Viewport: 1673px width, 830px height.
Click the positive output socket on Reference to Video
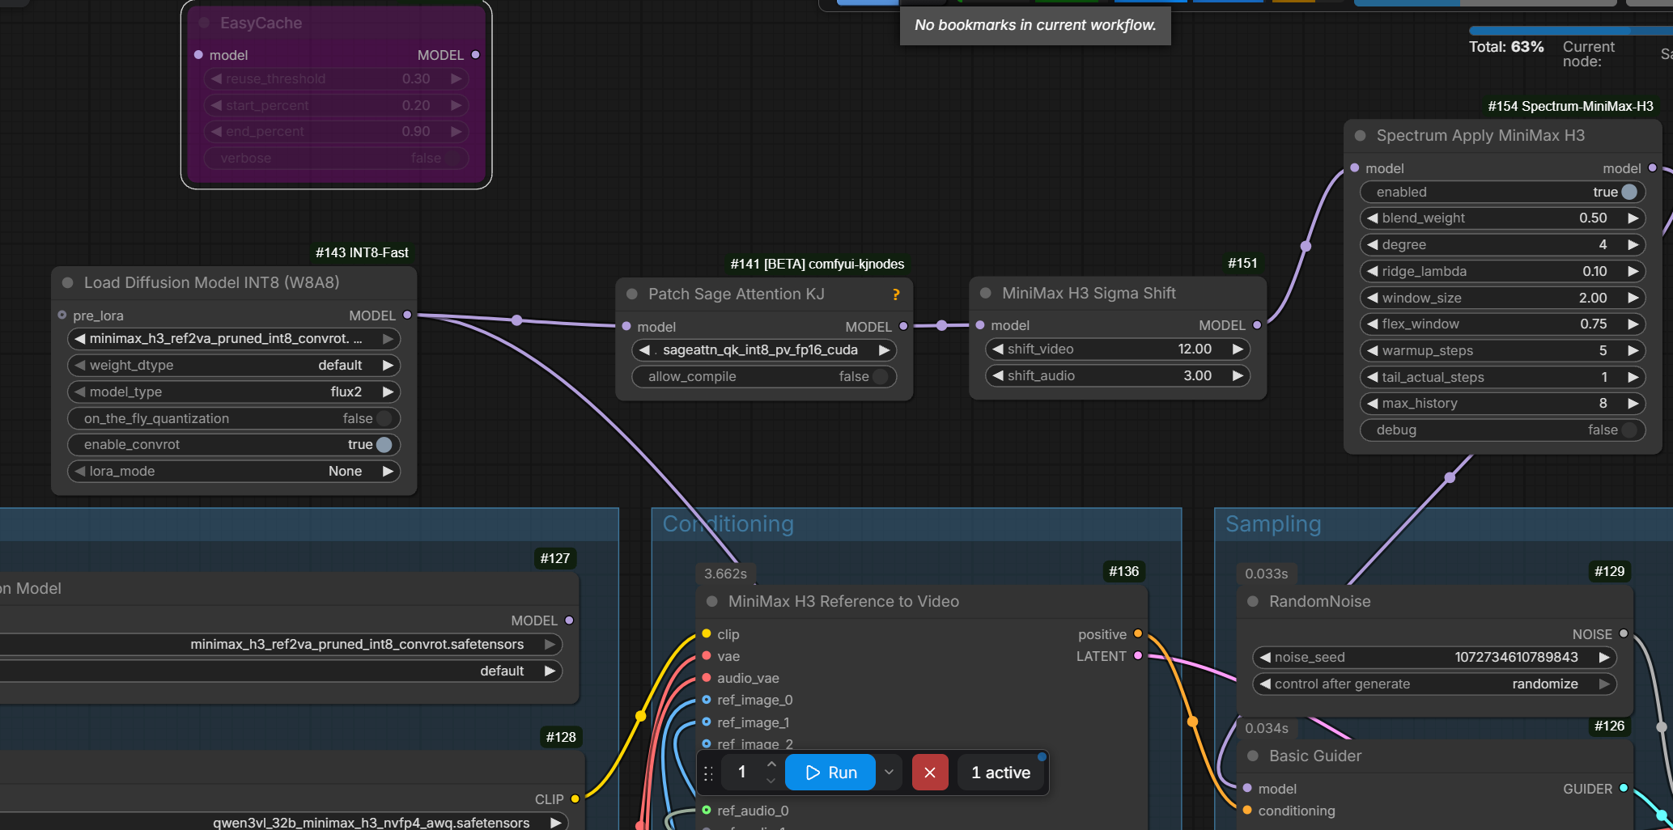(1138, 633)
